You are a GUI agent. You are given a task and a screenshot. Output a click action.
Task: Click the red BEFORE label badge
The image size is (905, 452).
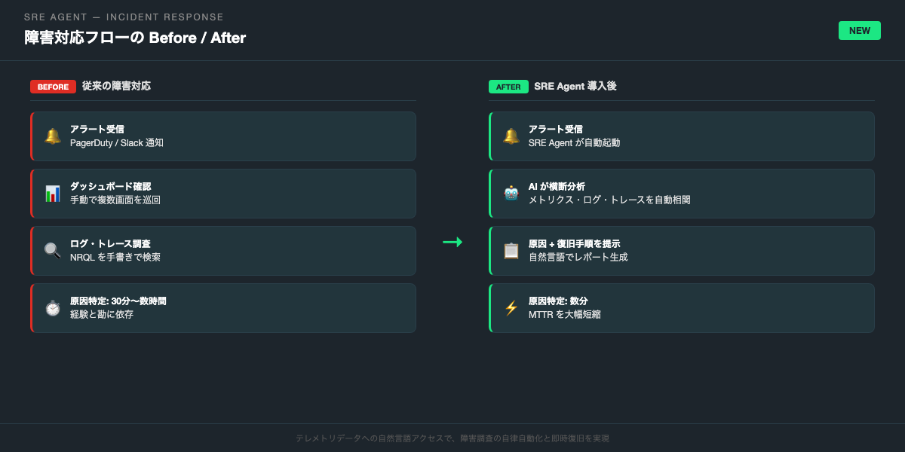pyautogui.click(x=53, y=87)
